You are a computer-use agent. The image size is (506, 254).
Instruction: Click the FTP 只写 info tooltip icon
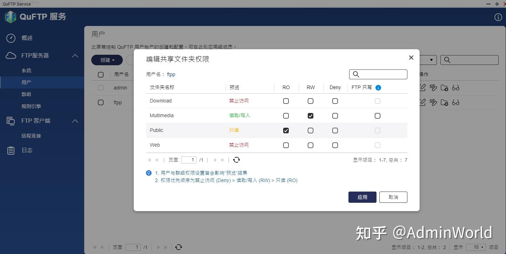pos(378,88)
